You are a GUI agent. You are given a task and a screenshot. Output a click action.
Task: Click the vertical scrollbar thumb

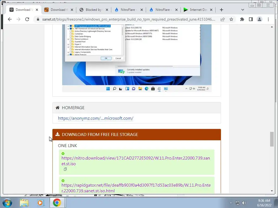pyautogui.click(x=272, y=139)
